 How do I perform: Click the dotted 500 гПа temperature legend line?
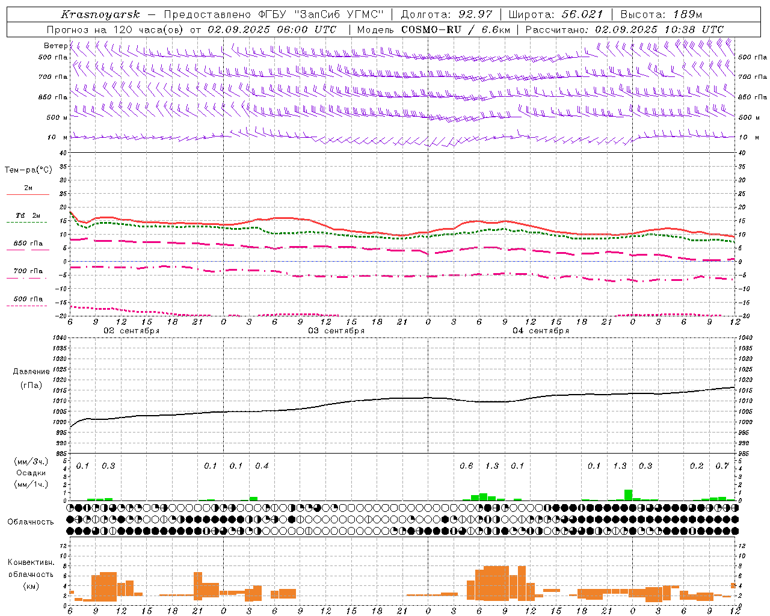point(27,306)
